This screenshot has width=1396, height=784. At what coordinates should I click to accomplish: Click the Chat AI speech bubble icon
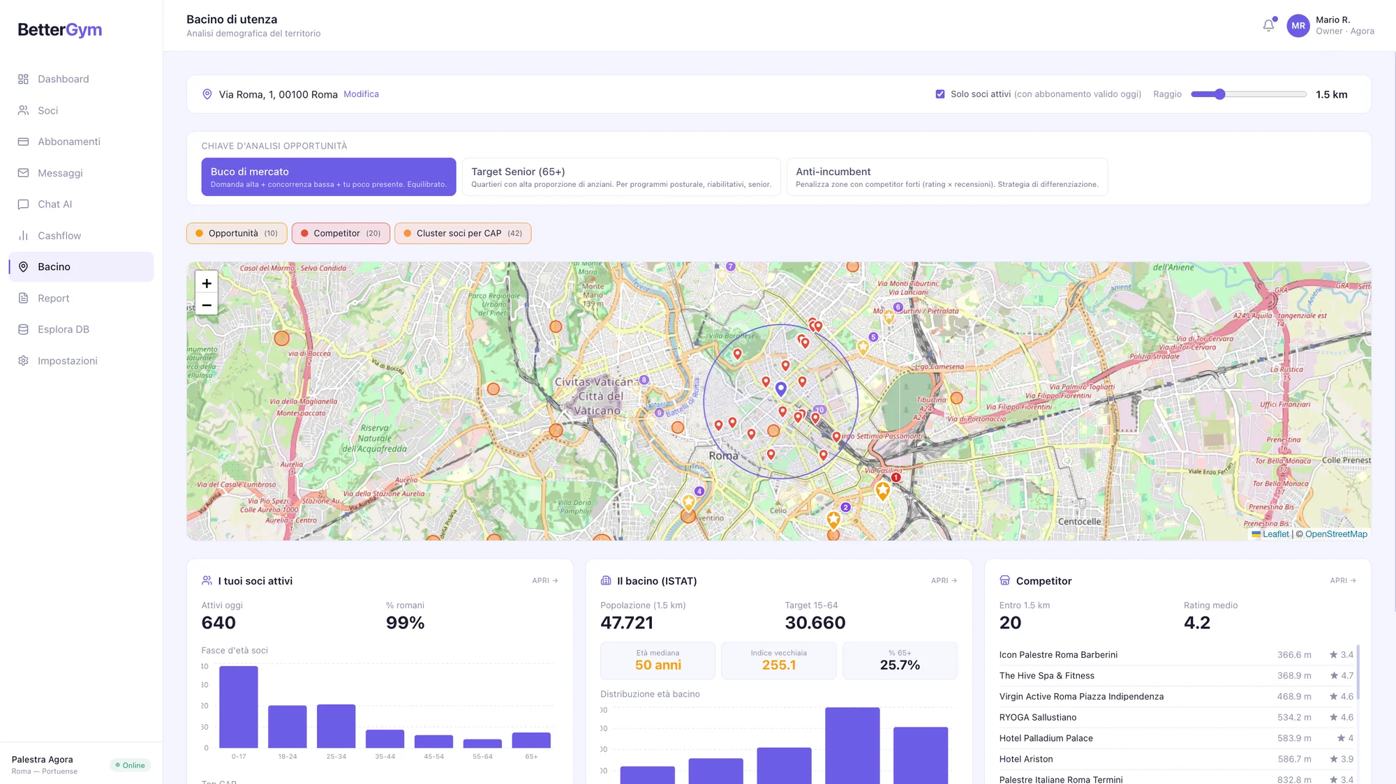[x=23, y=204]
